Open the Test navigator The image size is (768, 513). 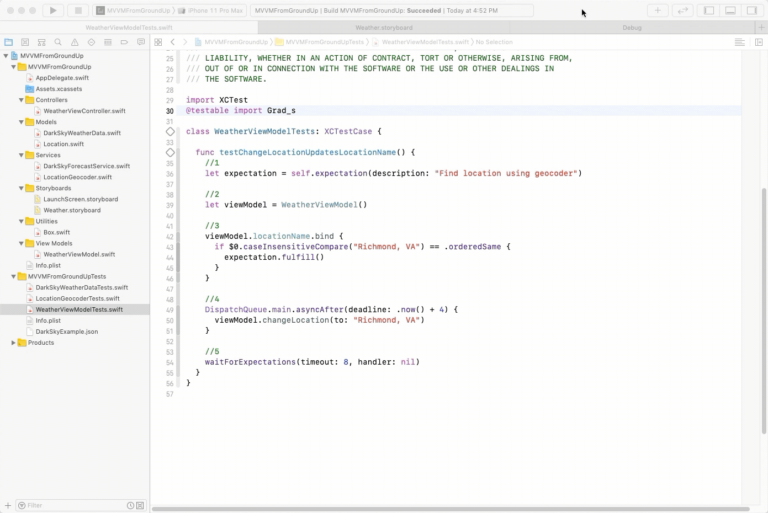tap(91, 42)
